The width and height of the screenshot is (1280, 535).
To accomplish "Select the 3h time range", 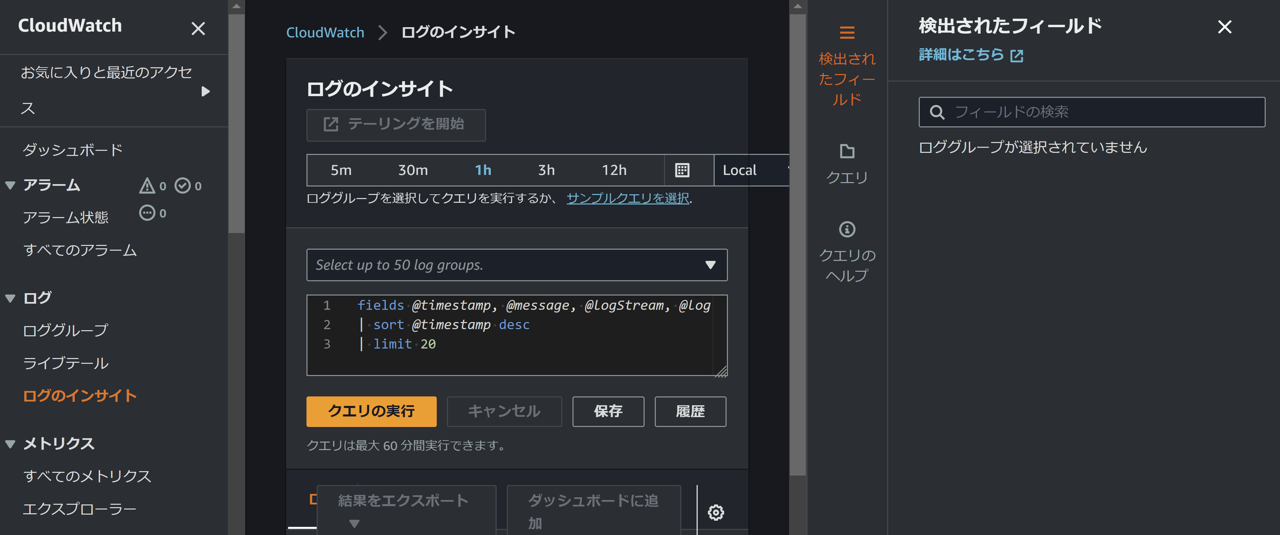I will coord(546,170).
